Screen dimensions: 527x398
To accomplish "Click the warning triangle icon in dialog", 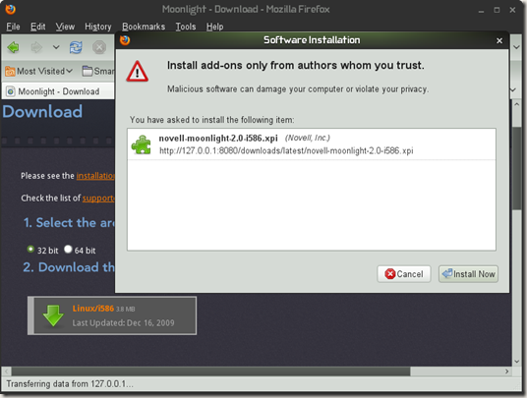I will [137, 71].
